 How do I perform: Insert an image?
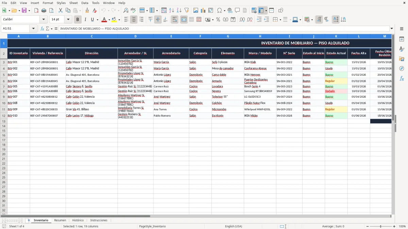(x=195, y=11)
